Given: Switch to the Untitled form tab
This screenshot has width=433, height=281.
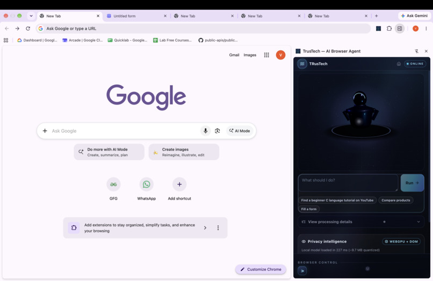Looking at the screenshot, I should (135, 16).
